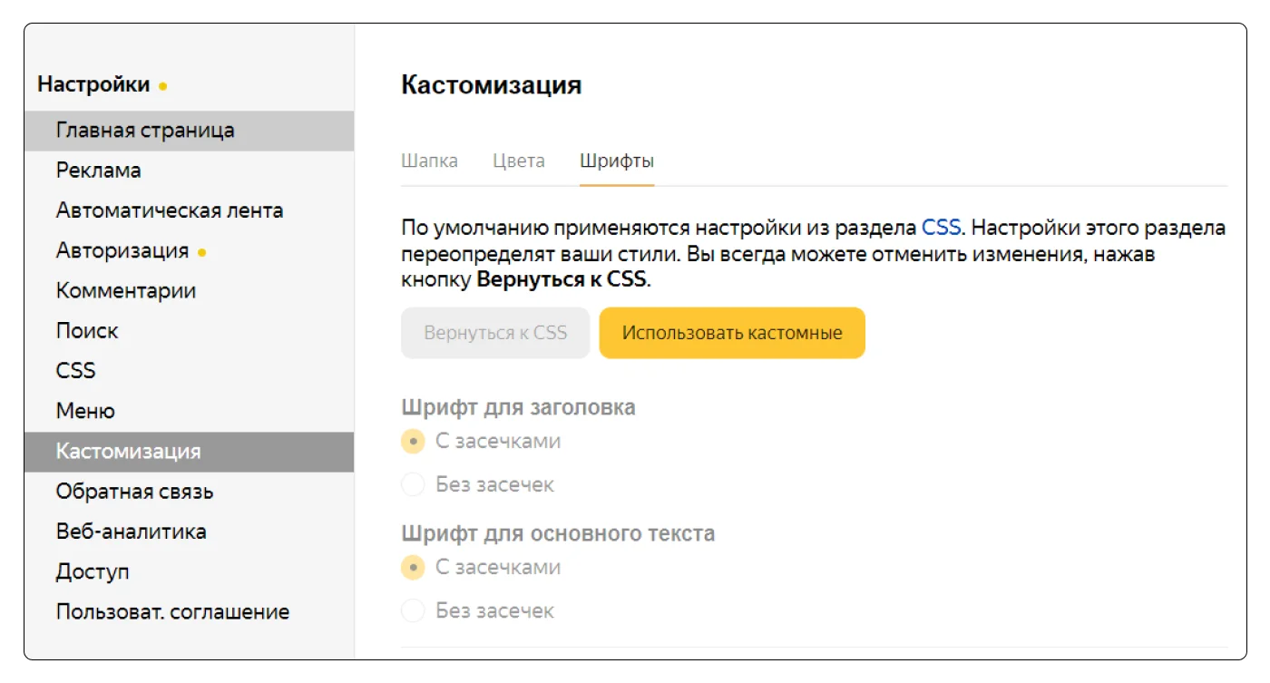Go to the Реклама sidebar item

coord(98,171)
